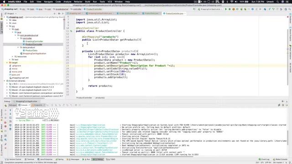Collapse the data.product package
Image resolution: width=292 pixels, height=164 pixels.
pos(18,47)
